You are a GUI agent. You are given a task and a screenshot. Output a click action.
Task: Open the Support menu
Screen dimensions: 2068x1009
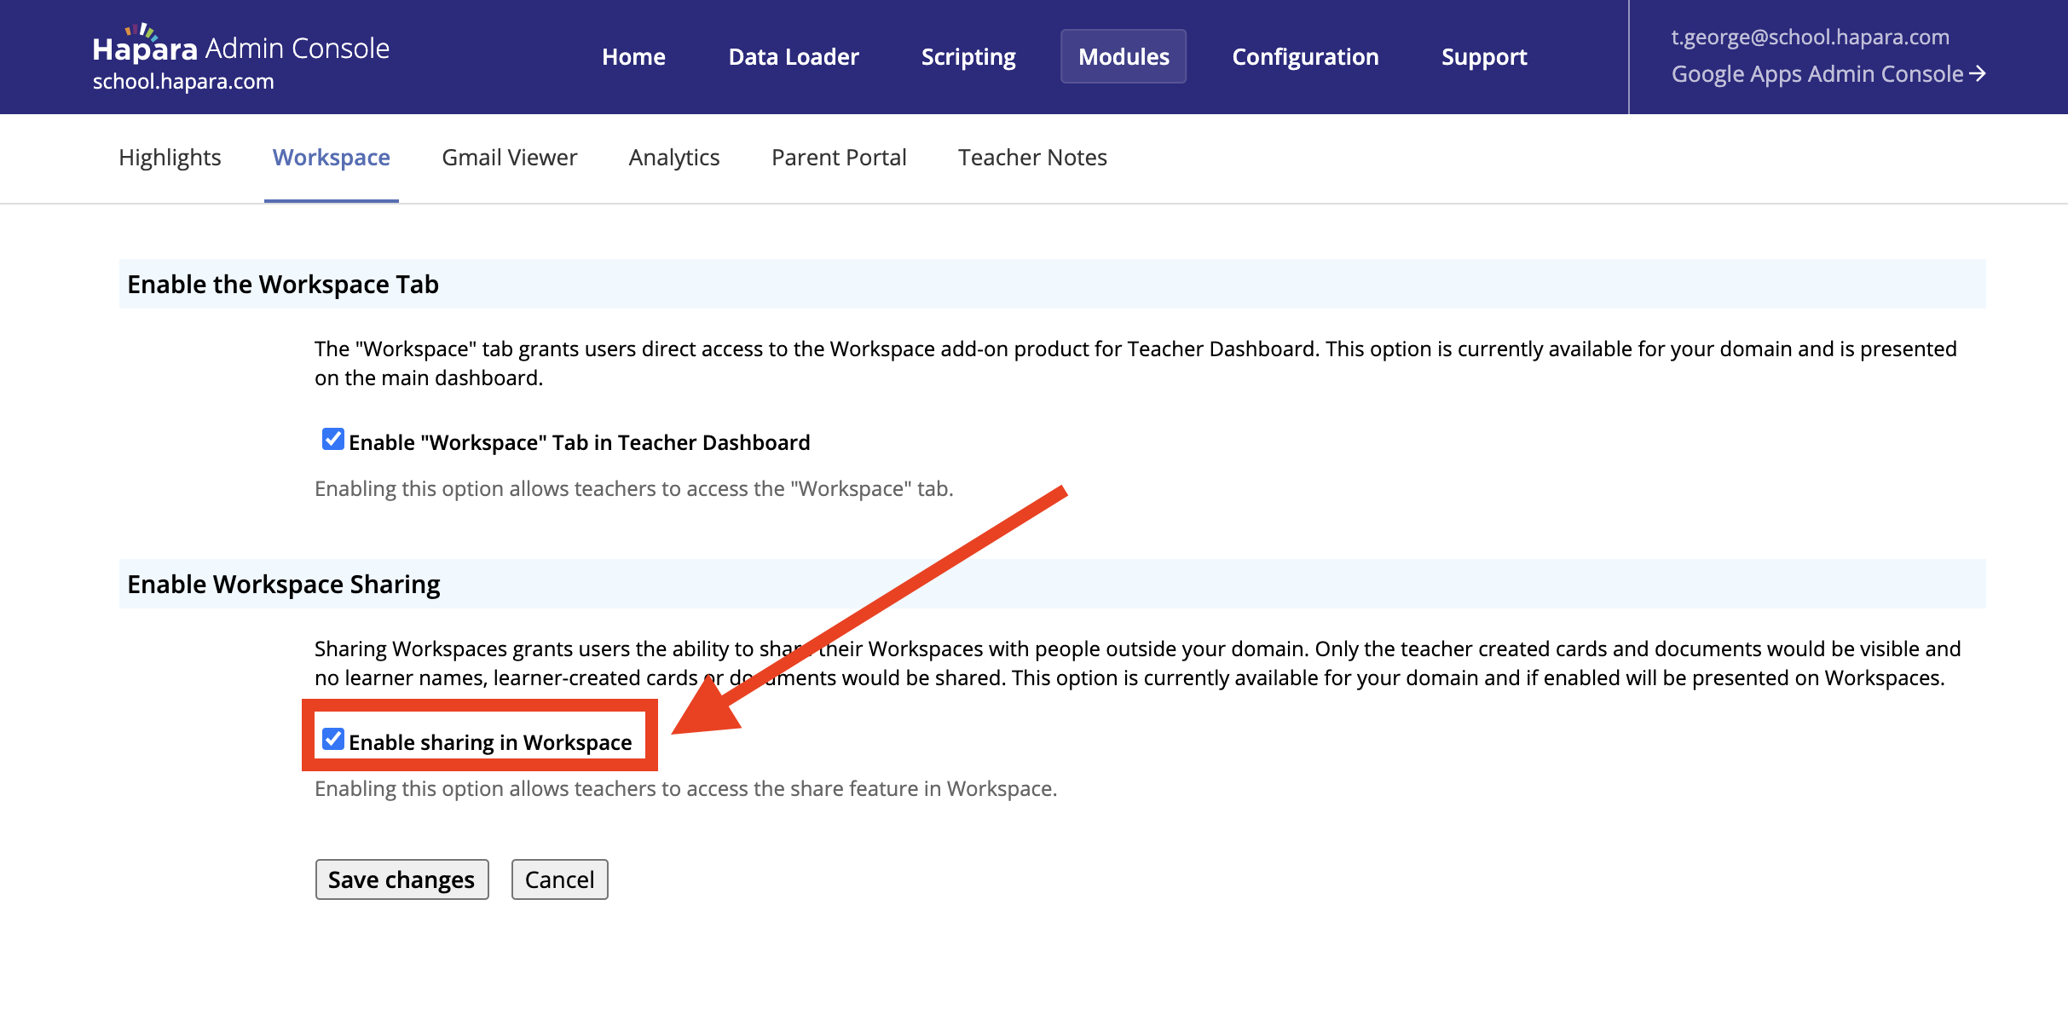click(1484, 56)
